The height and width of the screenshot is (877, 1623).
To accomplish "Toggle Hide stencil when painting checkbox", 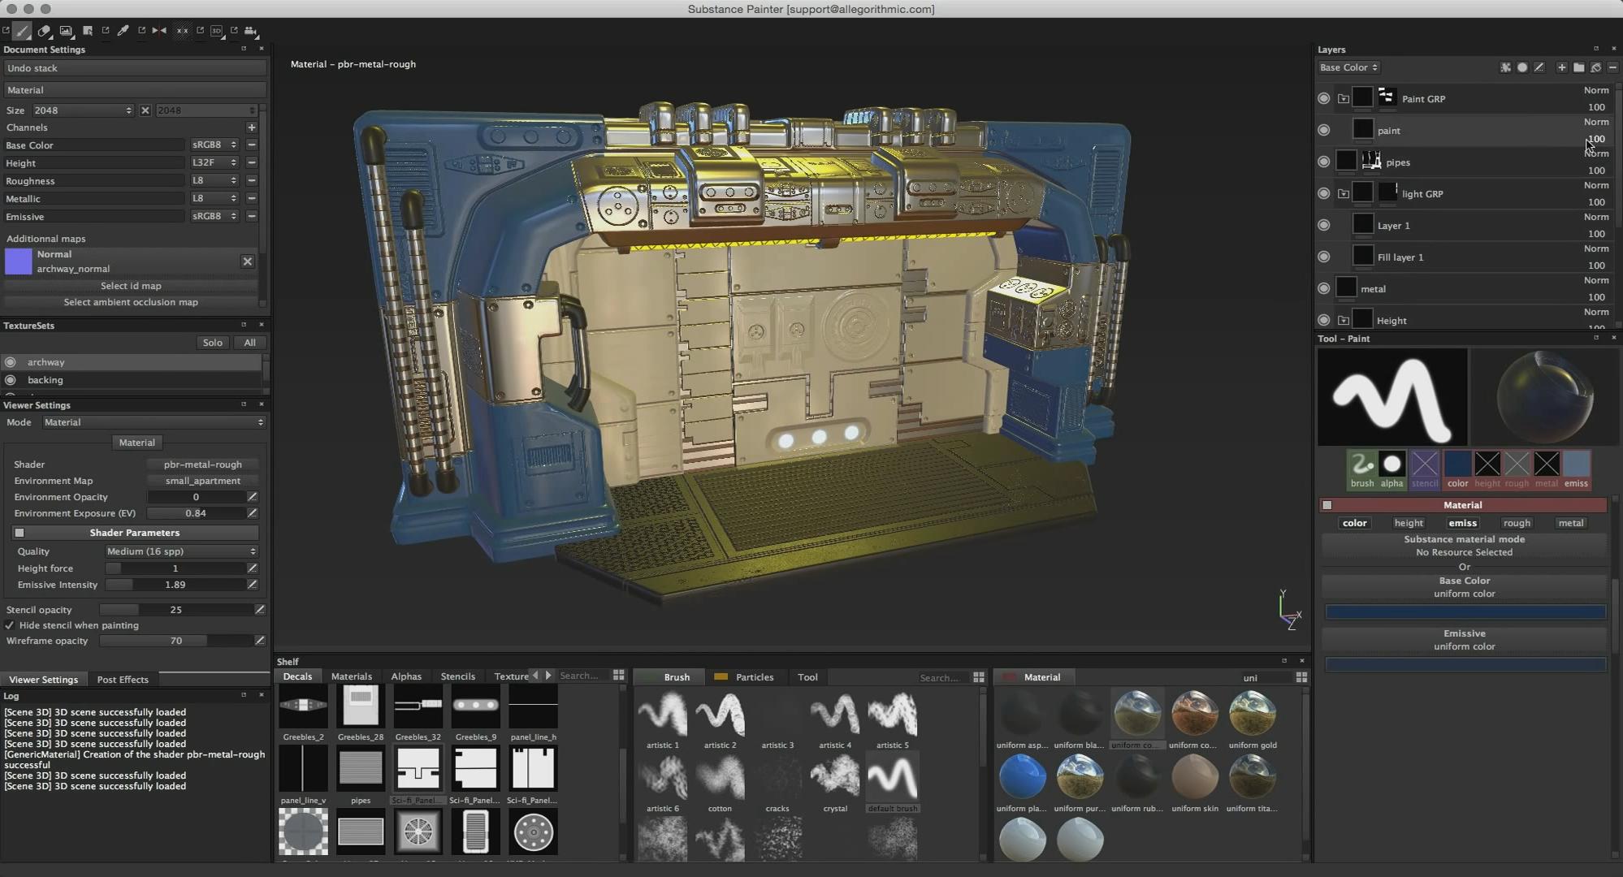I will coord(10,625).
